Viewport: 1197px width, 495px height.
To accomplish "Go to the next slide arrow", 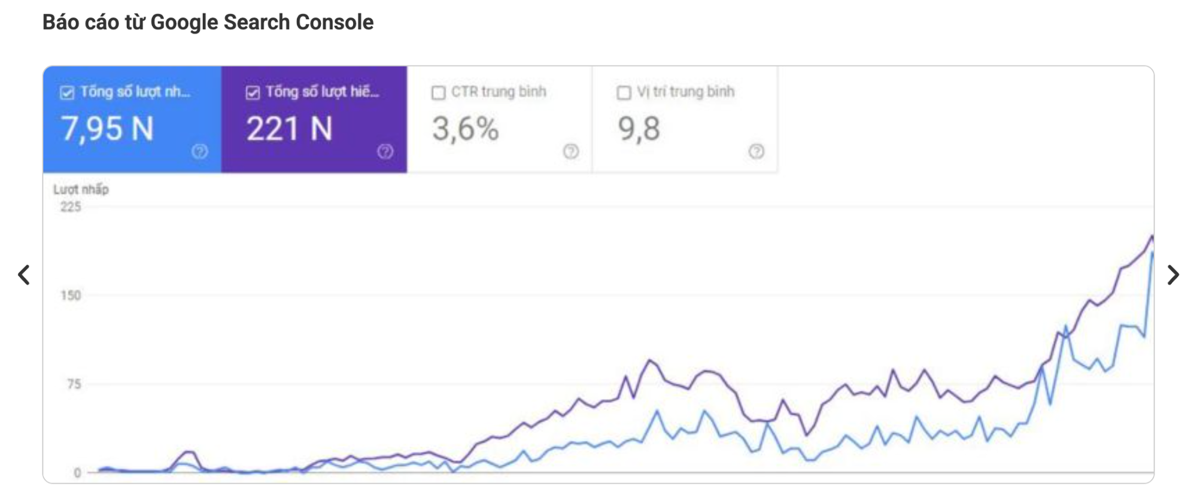I will click(x=1173, y=275).
